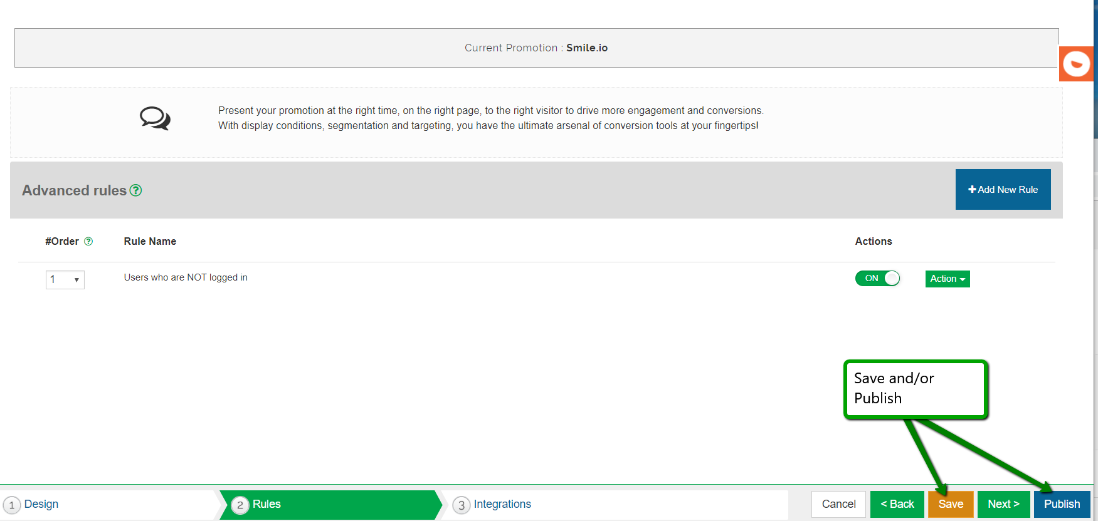Go back with the < Back button
This screenshot has width=1098, height=521.
(x=897, y=505)
